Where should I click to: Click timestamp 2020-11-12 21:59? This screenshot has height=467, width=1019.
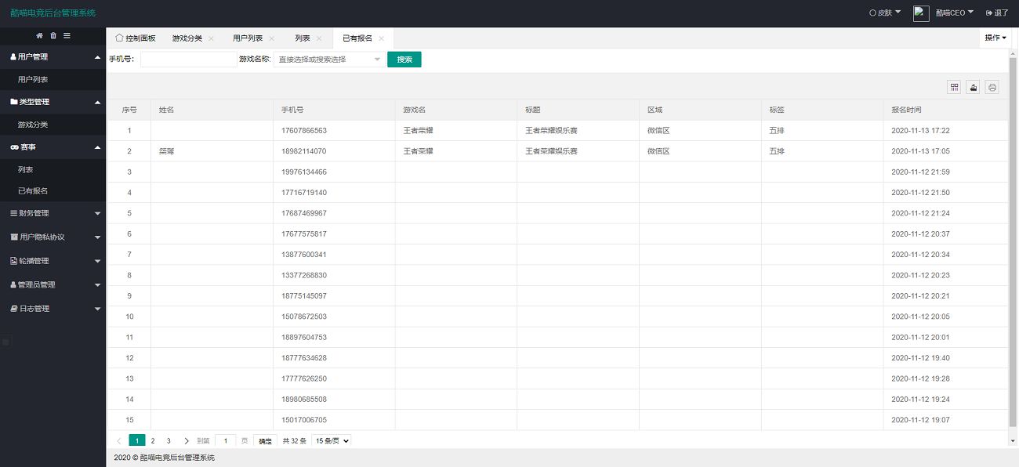(x=921, y=172)
